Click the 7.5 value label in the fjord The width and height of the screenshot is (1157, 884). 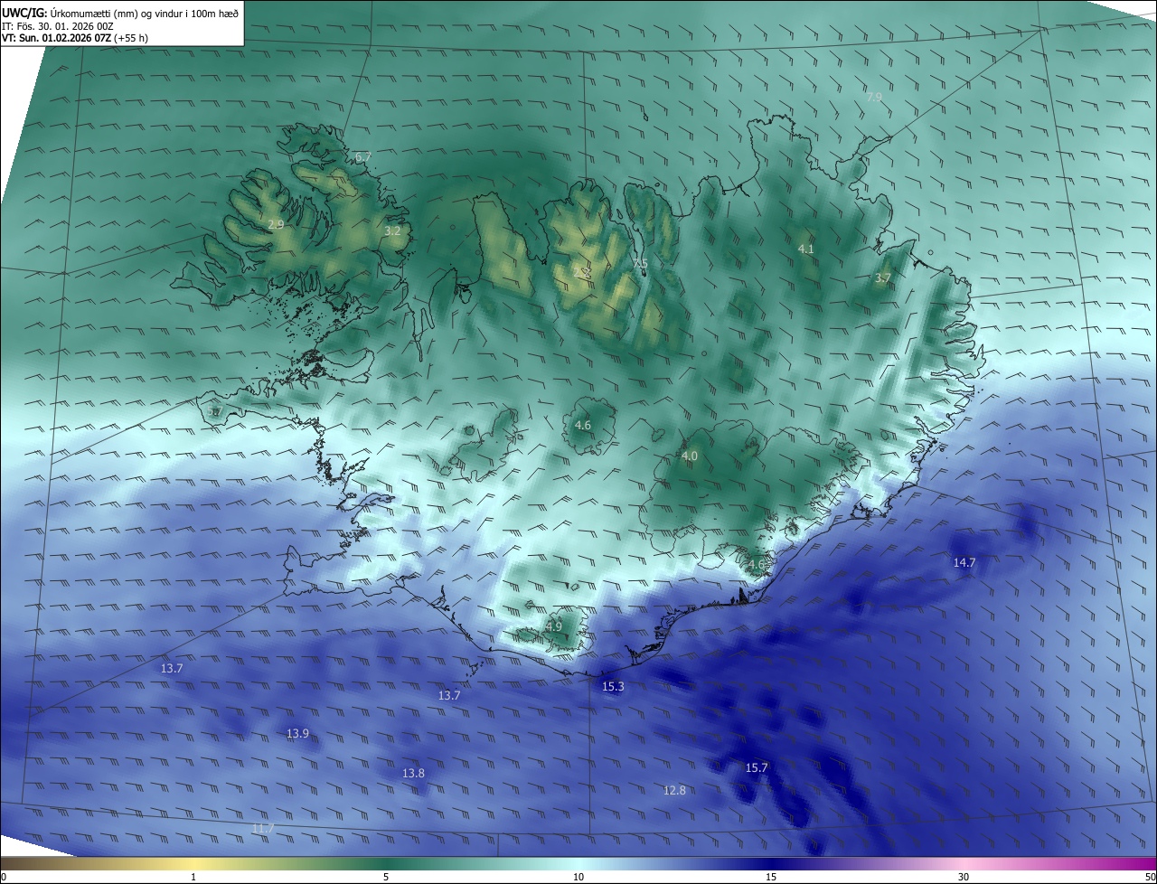640,264
